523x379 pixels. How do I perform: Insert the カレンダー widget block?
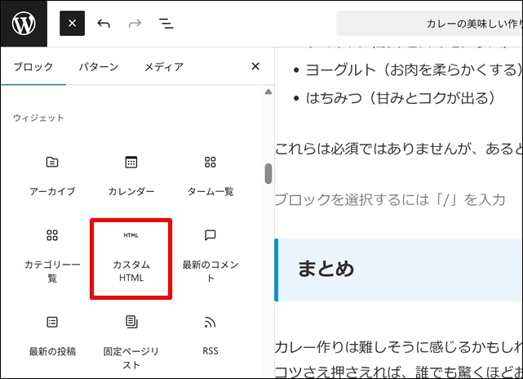pyautogui.click(x=131, y=175)
